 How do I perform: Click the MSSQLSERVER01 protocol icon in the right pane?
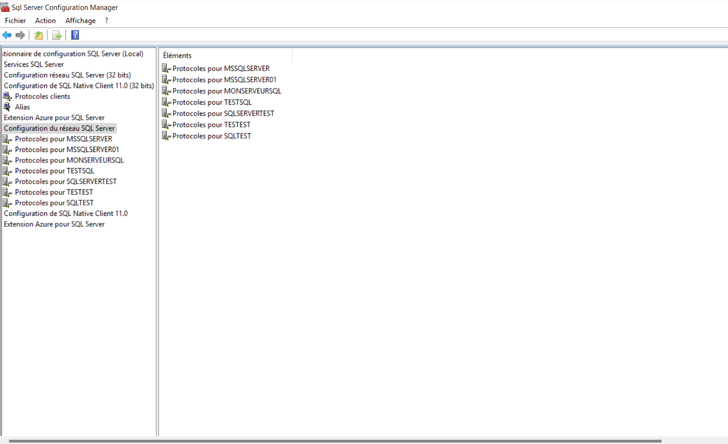coord(166,80)
